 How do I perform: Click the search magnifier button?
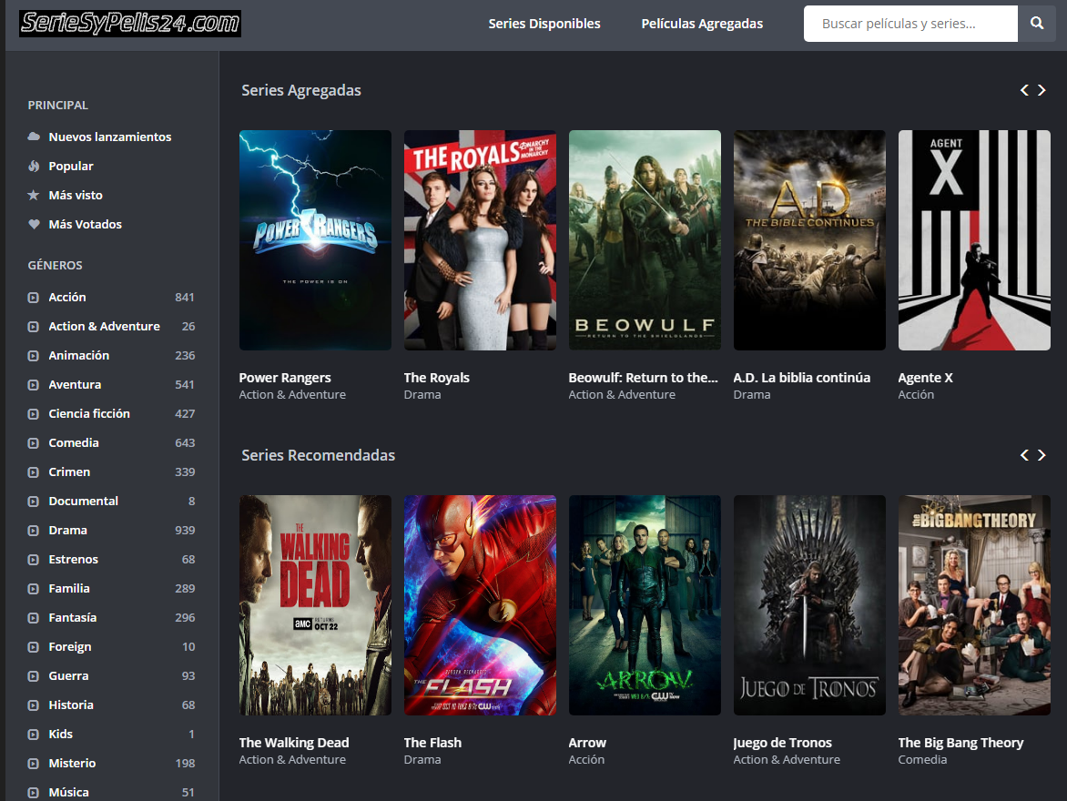tap(1036, 23)
